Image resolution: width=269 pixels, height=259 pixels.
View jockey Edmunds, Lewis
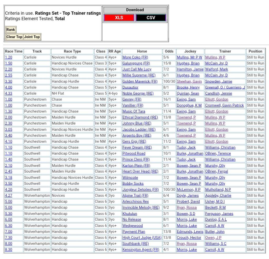190,232
